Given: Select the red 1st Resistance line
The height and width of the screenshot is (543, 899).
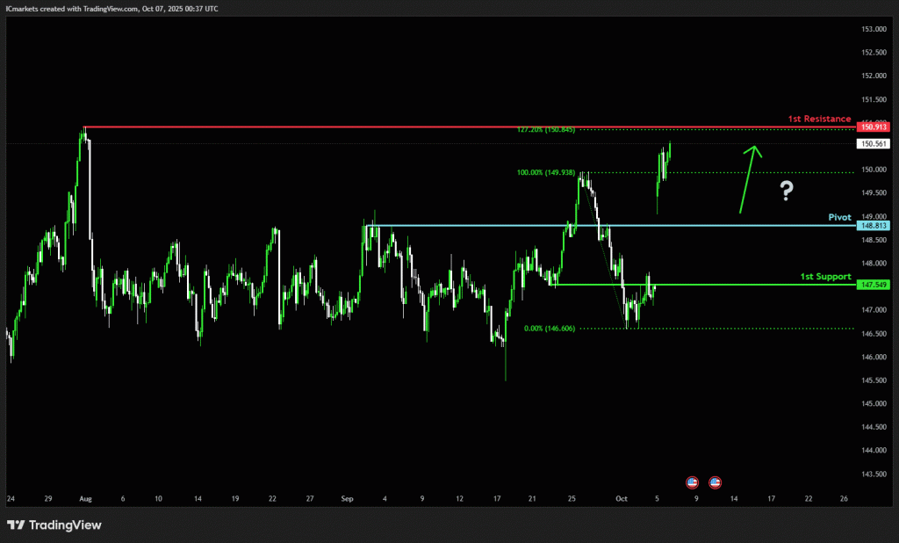Looking at the screenshot, I should (439, 127).
